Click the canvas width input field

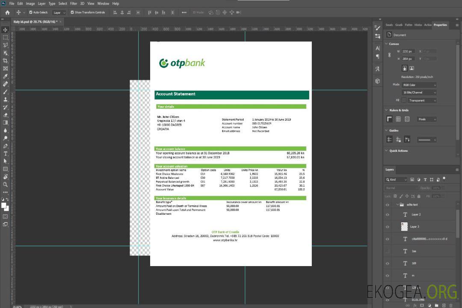[408, 51]
